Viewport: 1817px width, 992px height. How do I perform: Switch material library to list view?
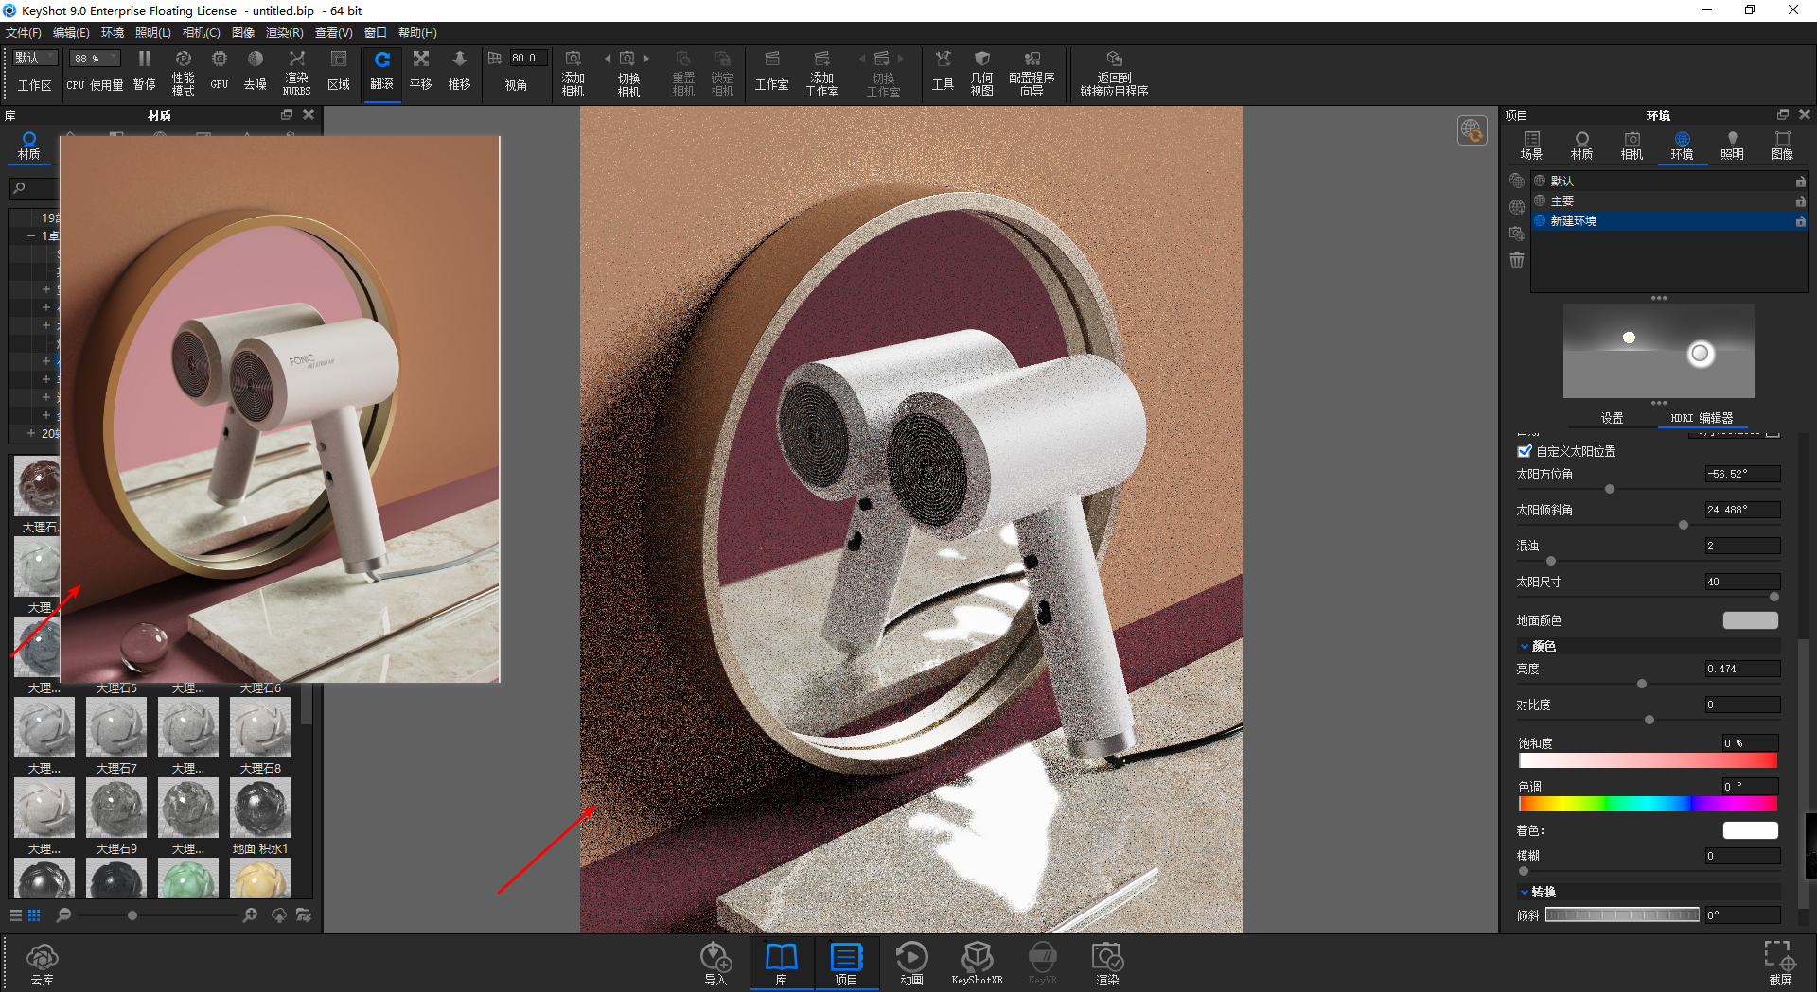coord(16,915)
